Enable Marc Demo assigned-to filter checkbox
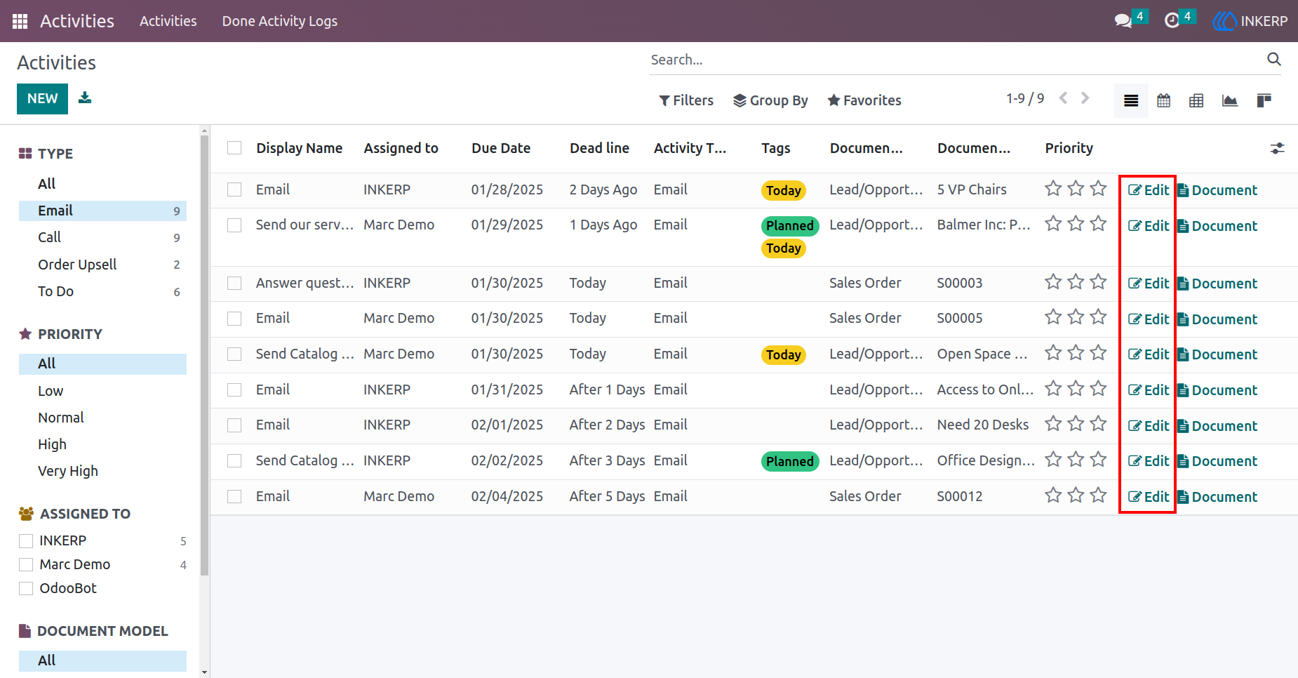The width and height of the screenshot is (1298, 678). pos(26,565)
